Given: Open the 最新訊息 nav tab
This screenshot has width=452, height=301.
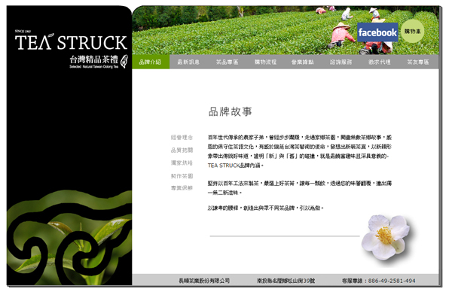Looking at the screenshot, I should 188,62.
